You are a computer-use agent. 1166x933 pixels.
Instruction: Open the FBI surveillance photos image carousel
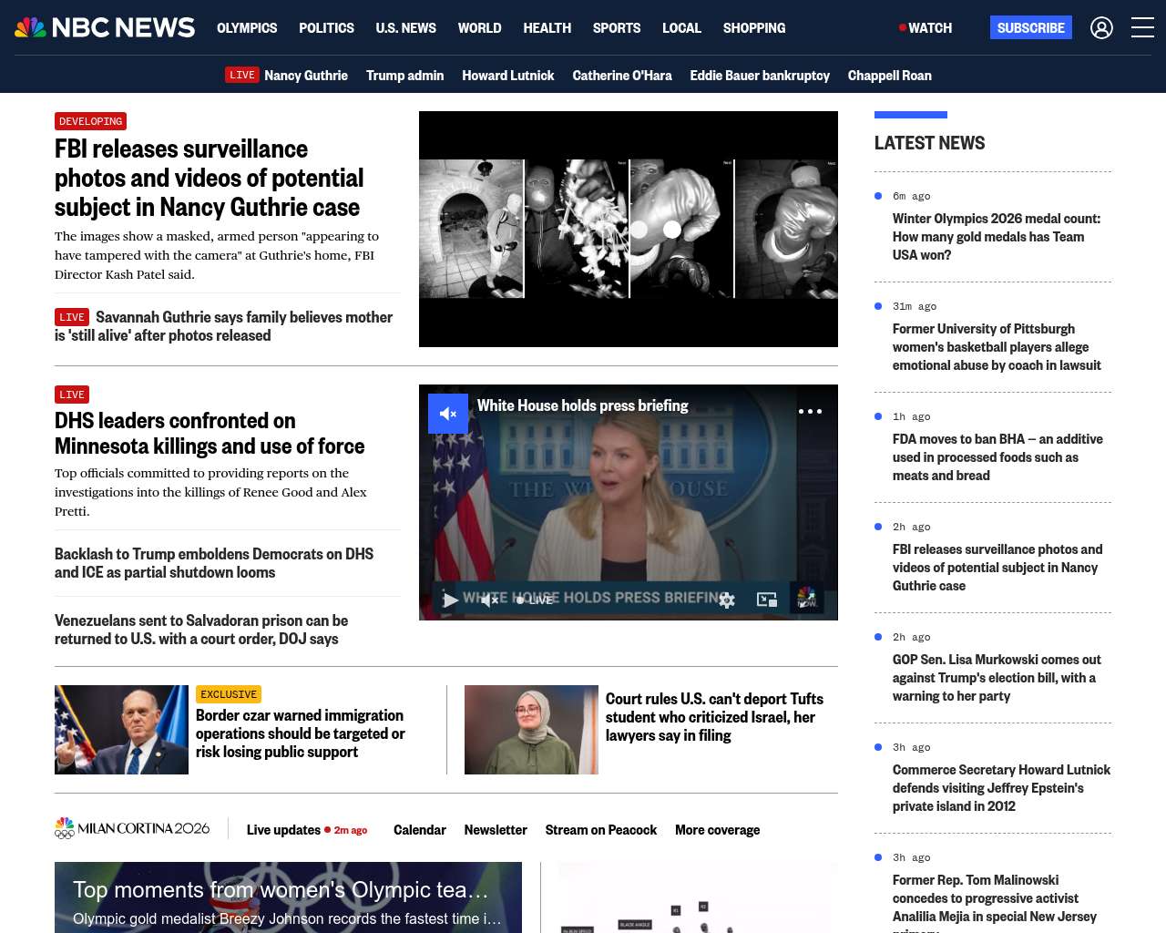pyautogui.click(x=628, y=229)
